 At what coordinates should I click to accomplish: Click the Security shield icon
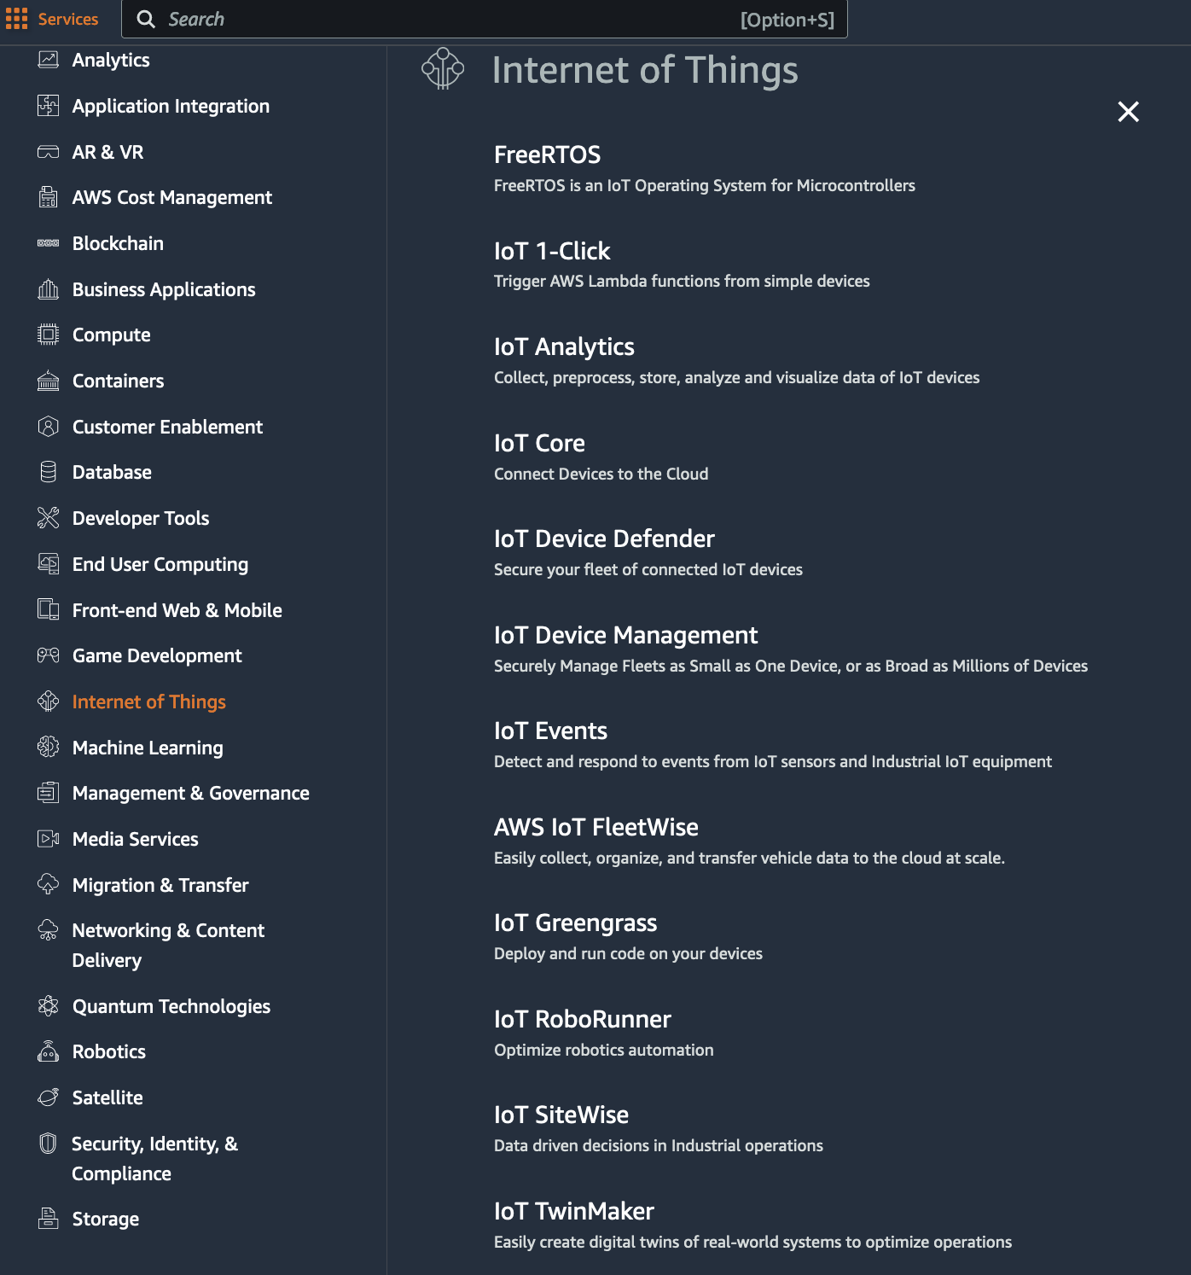[x=49, y=1144]
